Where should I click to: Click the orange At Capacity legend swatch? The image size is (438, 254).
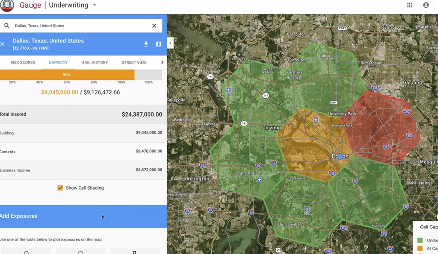(420, 248)
